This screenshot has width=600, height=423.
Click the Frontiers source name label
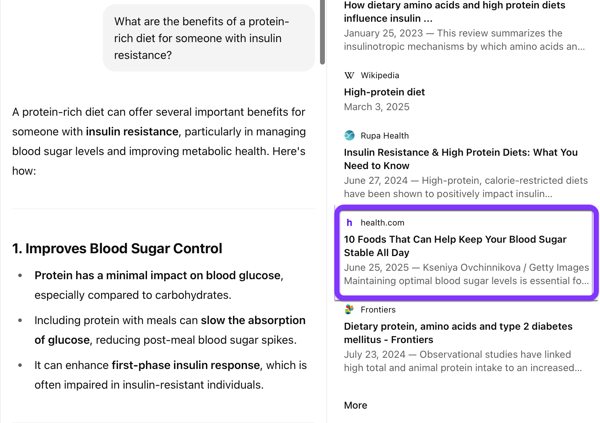coord(378,310)
